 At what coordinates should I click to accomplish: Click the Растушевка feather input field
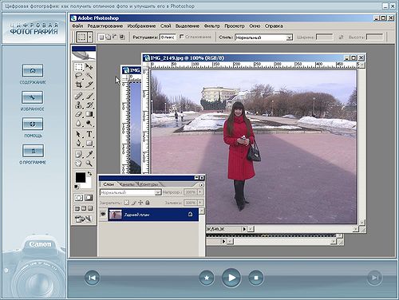point(168,37)
